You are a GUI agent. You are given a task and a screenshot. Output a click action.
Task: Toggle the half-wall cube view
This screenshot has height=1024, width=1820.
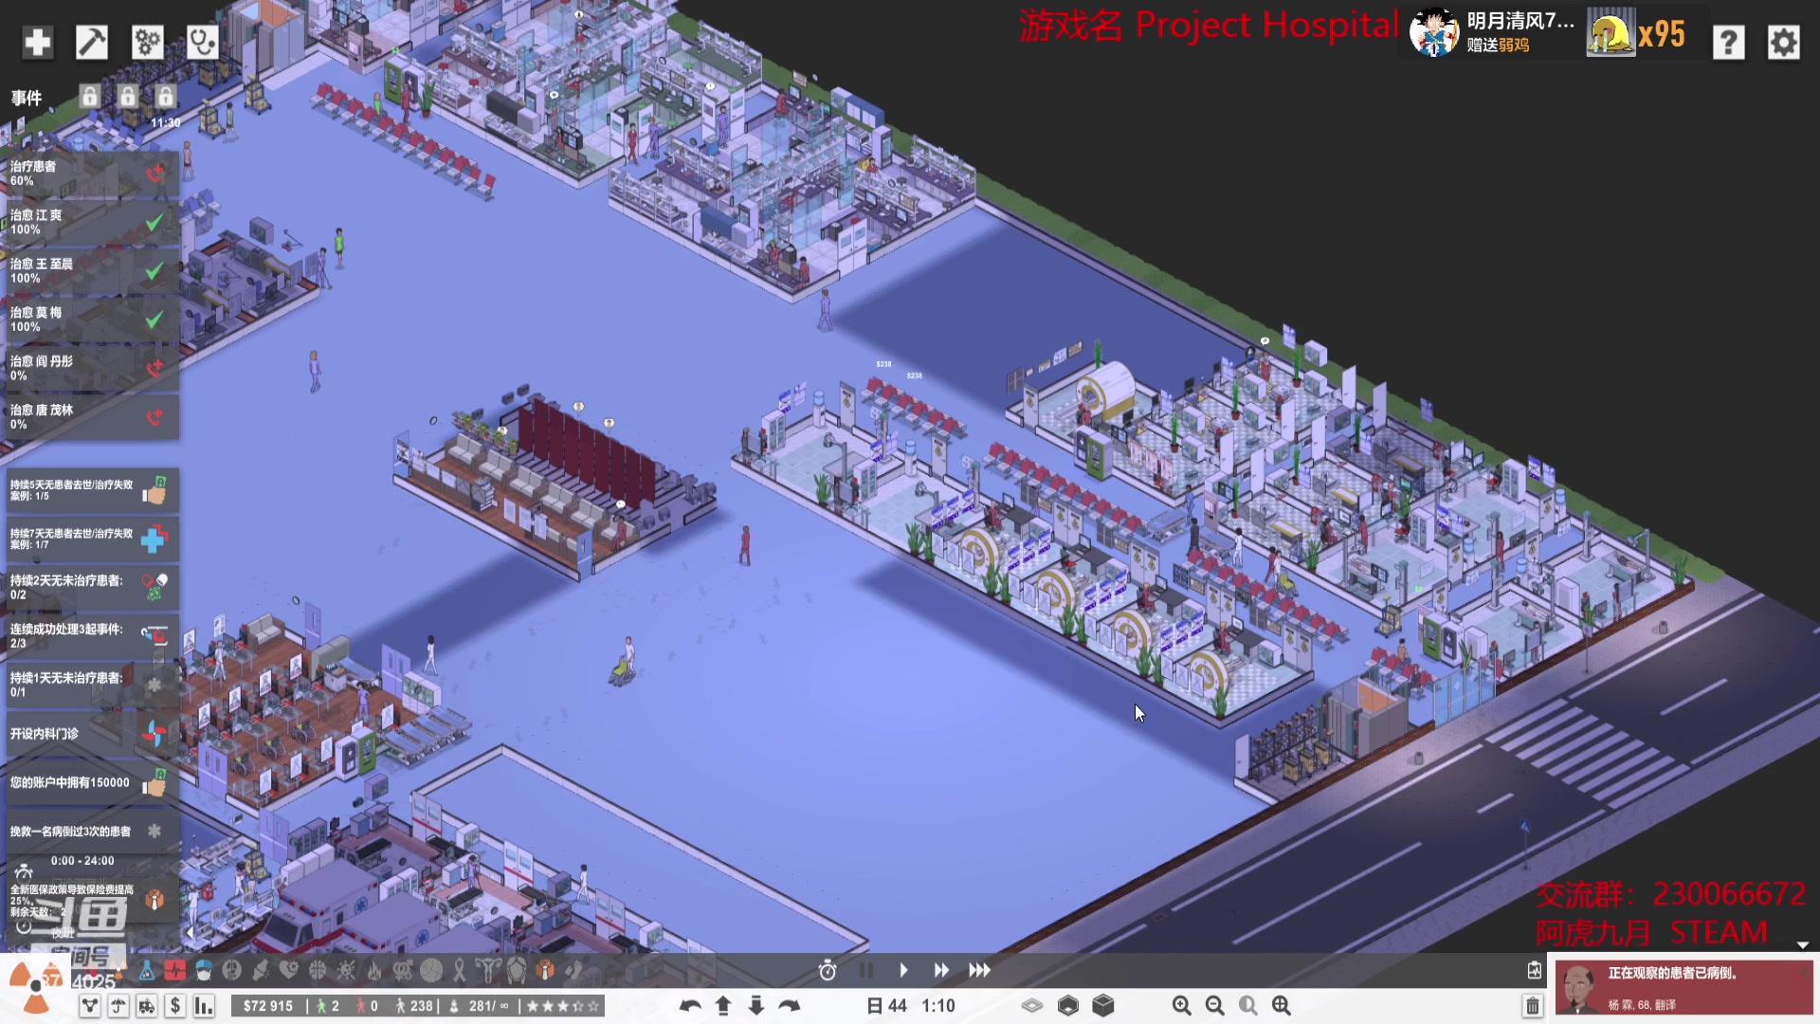pyautogui.click(x=1068, y=1006)
